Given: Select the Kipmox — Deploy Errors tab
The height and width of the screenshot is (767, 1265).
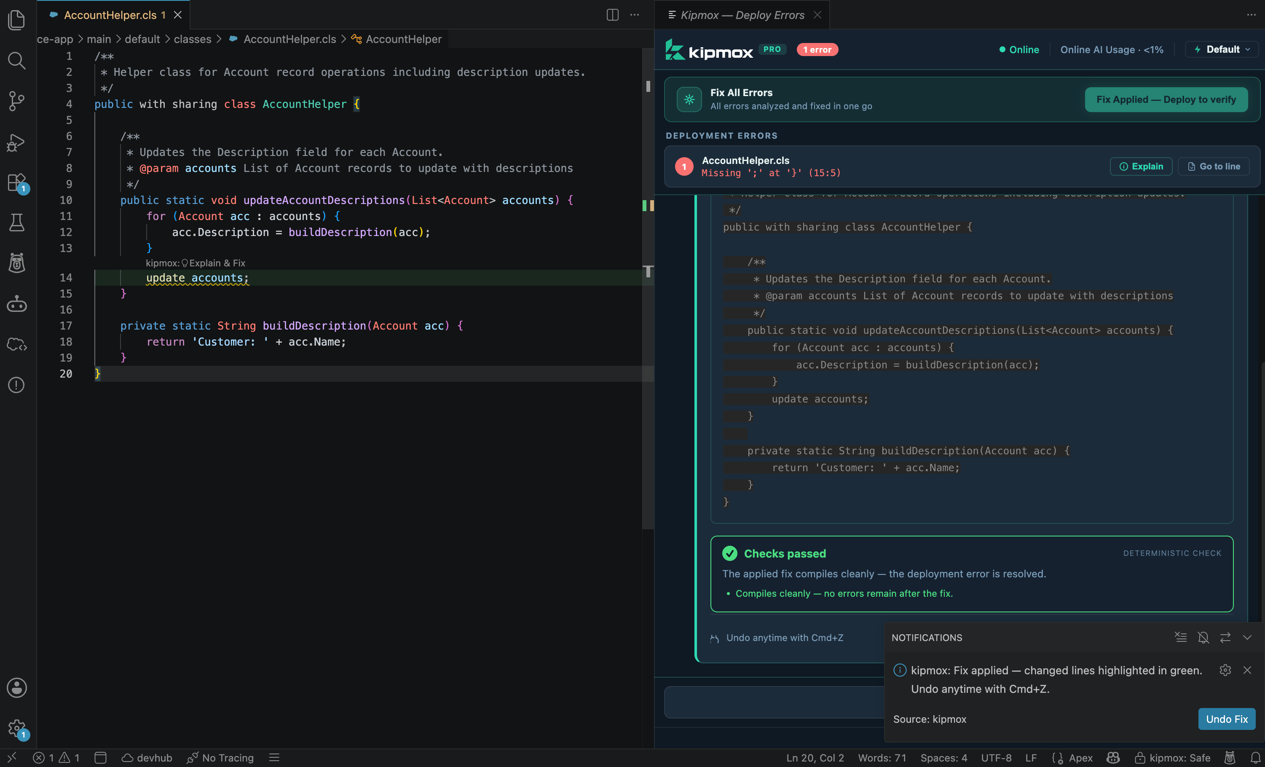Looking at the screenshot, I should (x=742, y=15).
